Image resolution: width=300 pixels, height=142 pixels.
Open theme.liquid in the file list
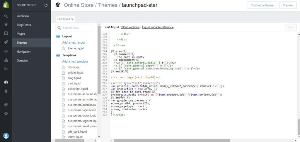[76, 49]
